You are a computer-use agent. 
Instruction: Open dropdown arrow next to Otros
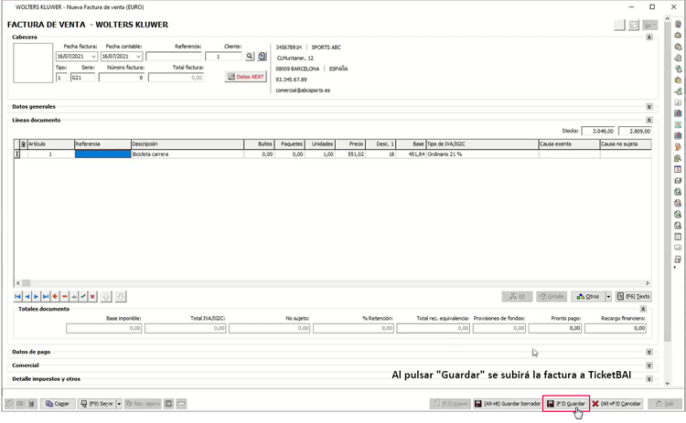point(608,297)
